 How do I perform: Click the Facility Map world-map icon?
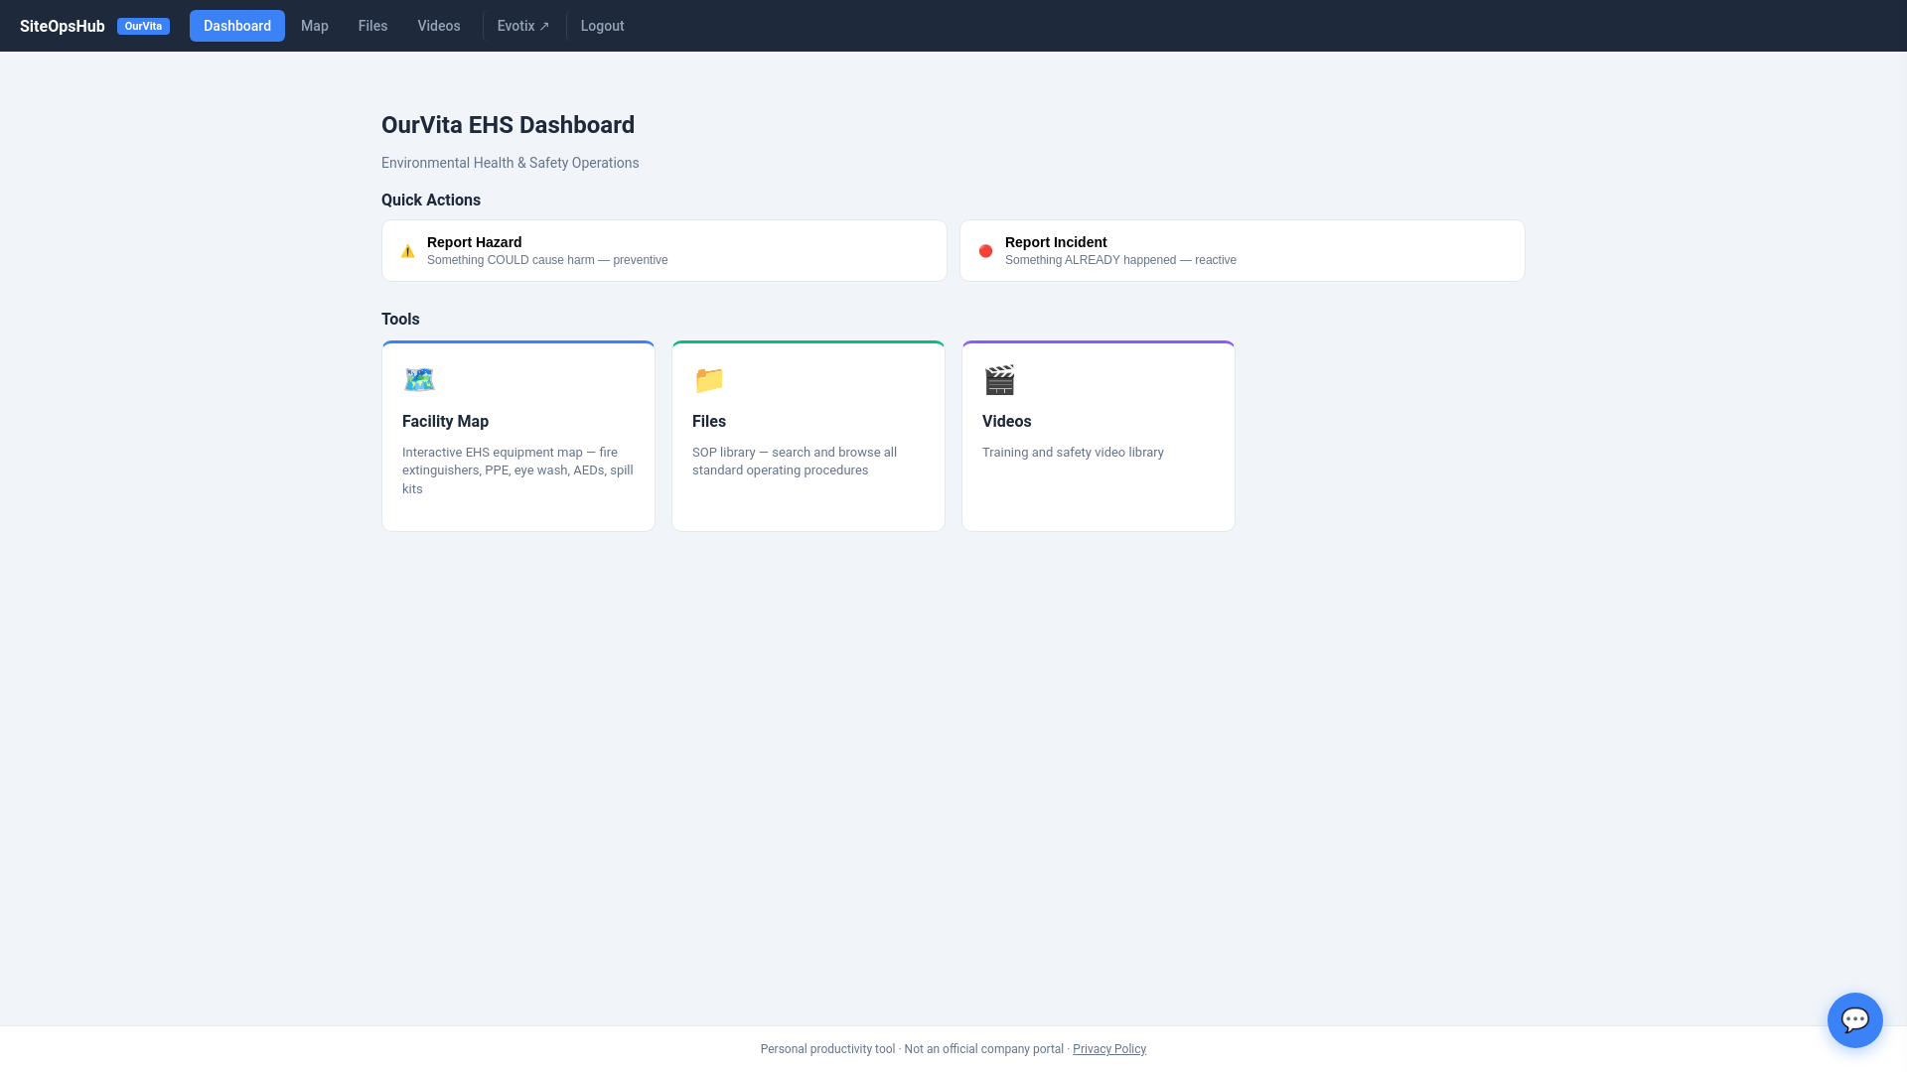click(419, 379)
